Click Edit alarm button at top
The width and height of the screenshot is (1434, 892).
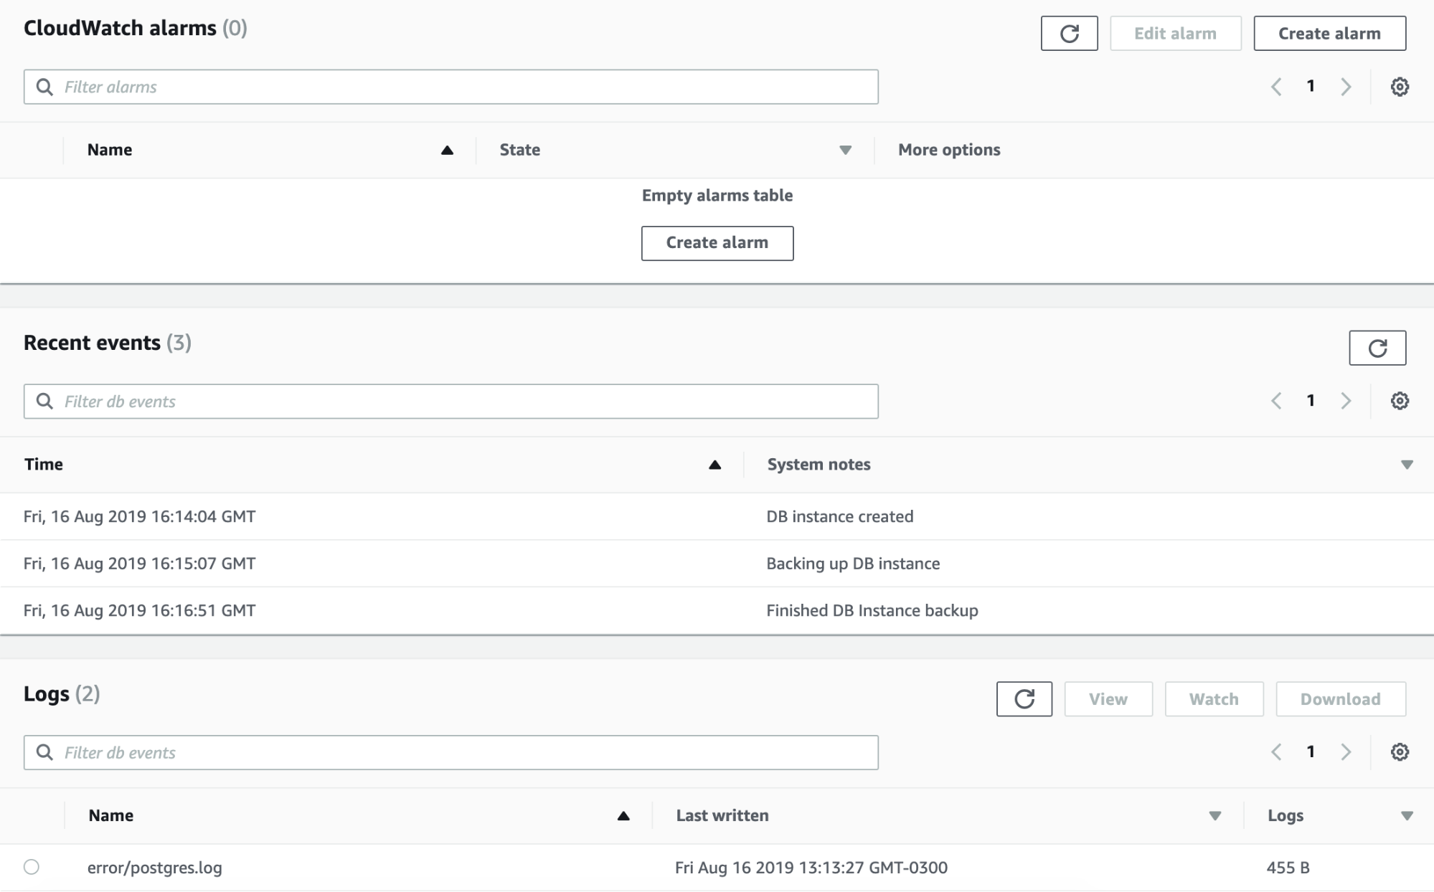pos(1175,34)
